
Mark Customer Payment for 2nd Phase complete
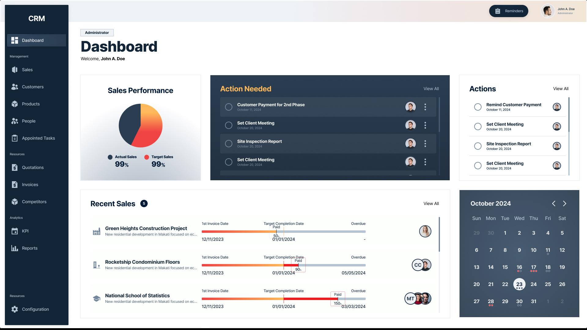pyautogui.click(x=229, y=107)
